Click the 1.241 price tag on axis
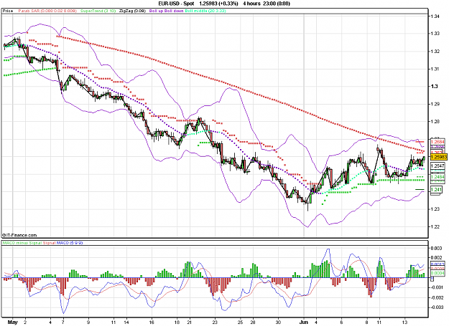449x326 pixels. tap(436, 190)
